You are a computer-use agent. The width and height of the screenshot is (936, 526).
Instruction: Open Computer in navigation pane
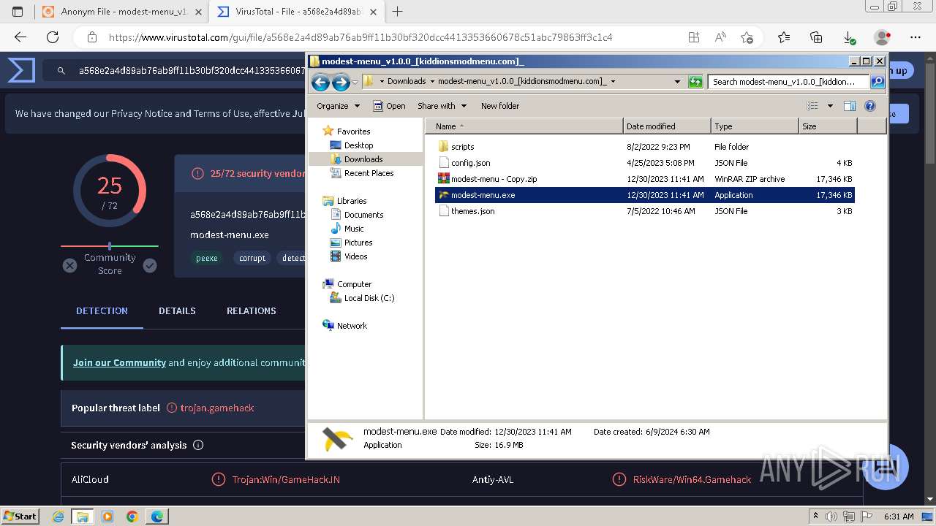(x=354, y=284)
